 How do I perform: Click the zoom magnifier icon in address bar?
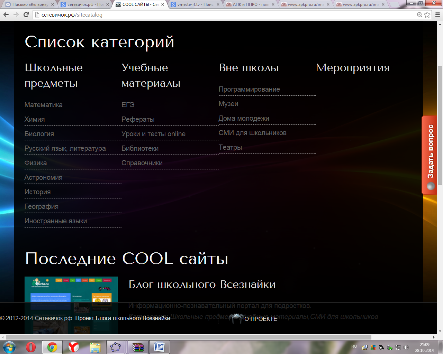419,15
